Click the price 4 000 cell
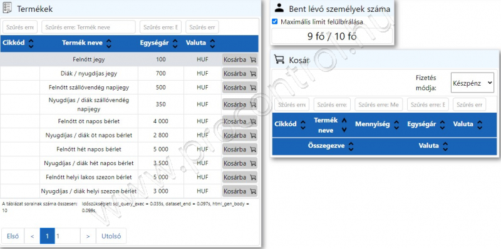 (x=161, y=121)
